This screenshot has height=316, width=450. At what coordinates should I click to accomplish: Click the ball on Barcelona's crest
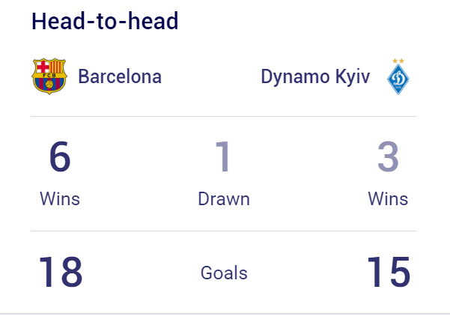49,84
